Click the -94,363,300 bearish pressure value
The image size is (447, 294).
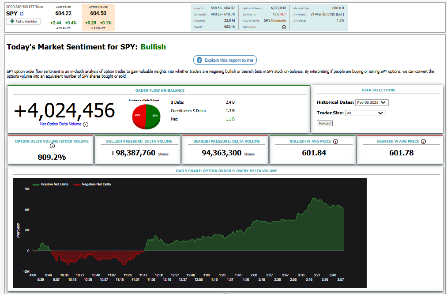[220, 153]
